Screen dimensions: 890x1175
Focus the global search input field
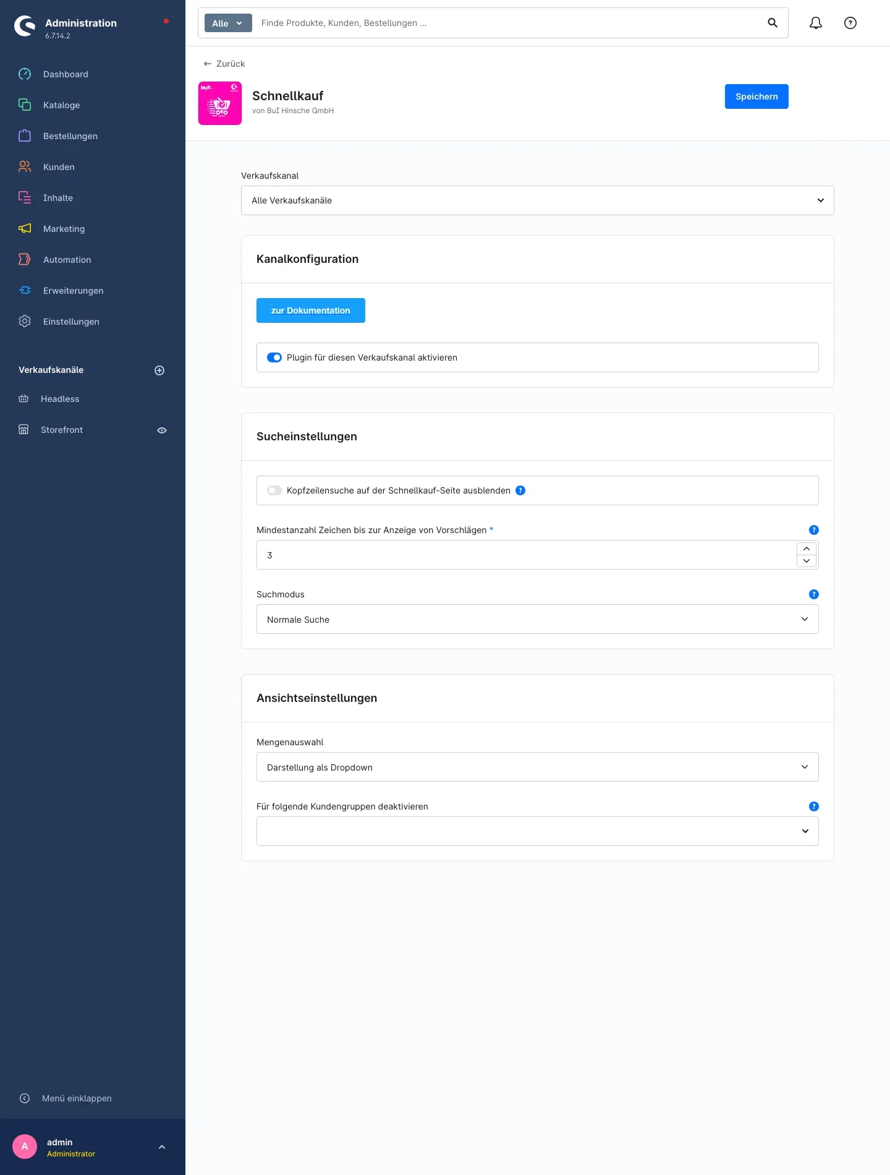(x=508, y=23)
